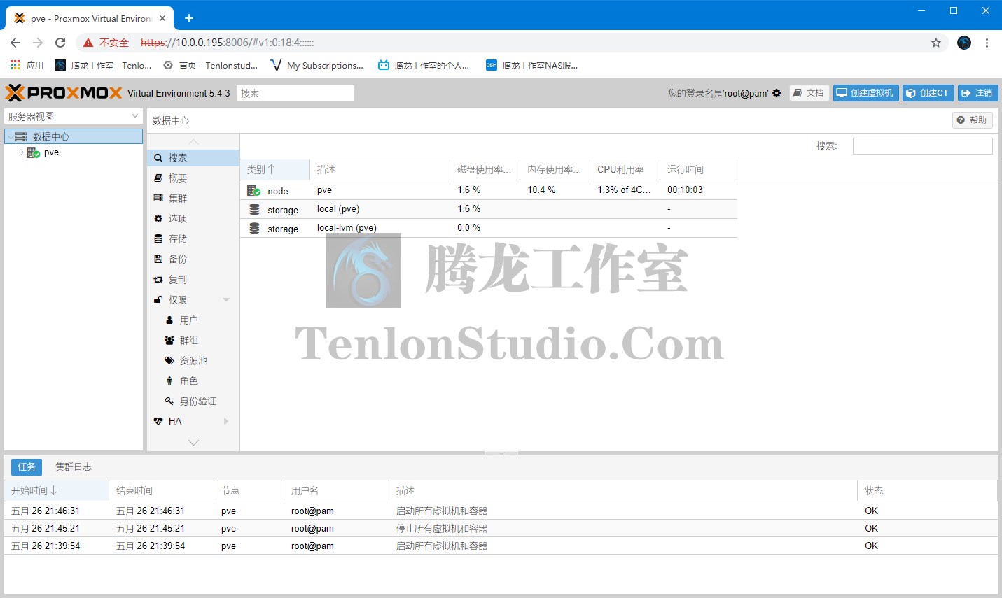Sort by 磁盘使用率 column header
1002x598 pixels.
coord(485,170)
